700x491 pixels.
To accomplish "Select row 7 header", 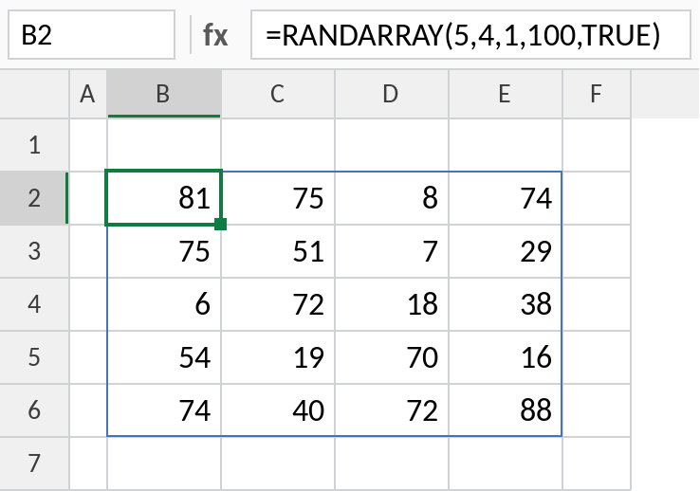I will coord(34,464).
